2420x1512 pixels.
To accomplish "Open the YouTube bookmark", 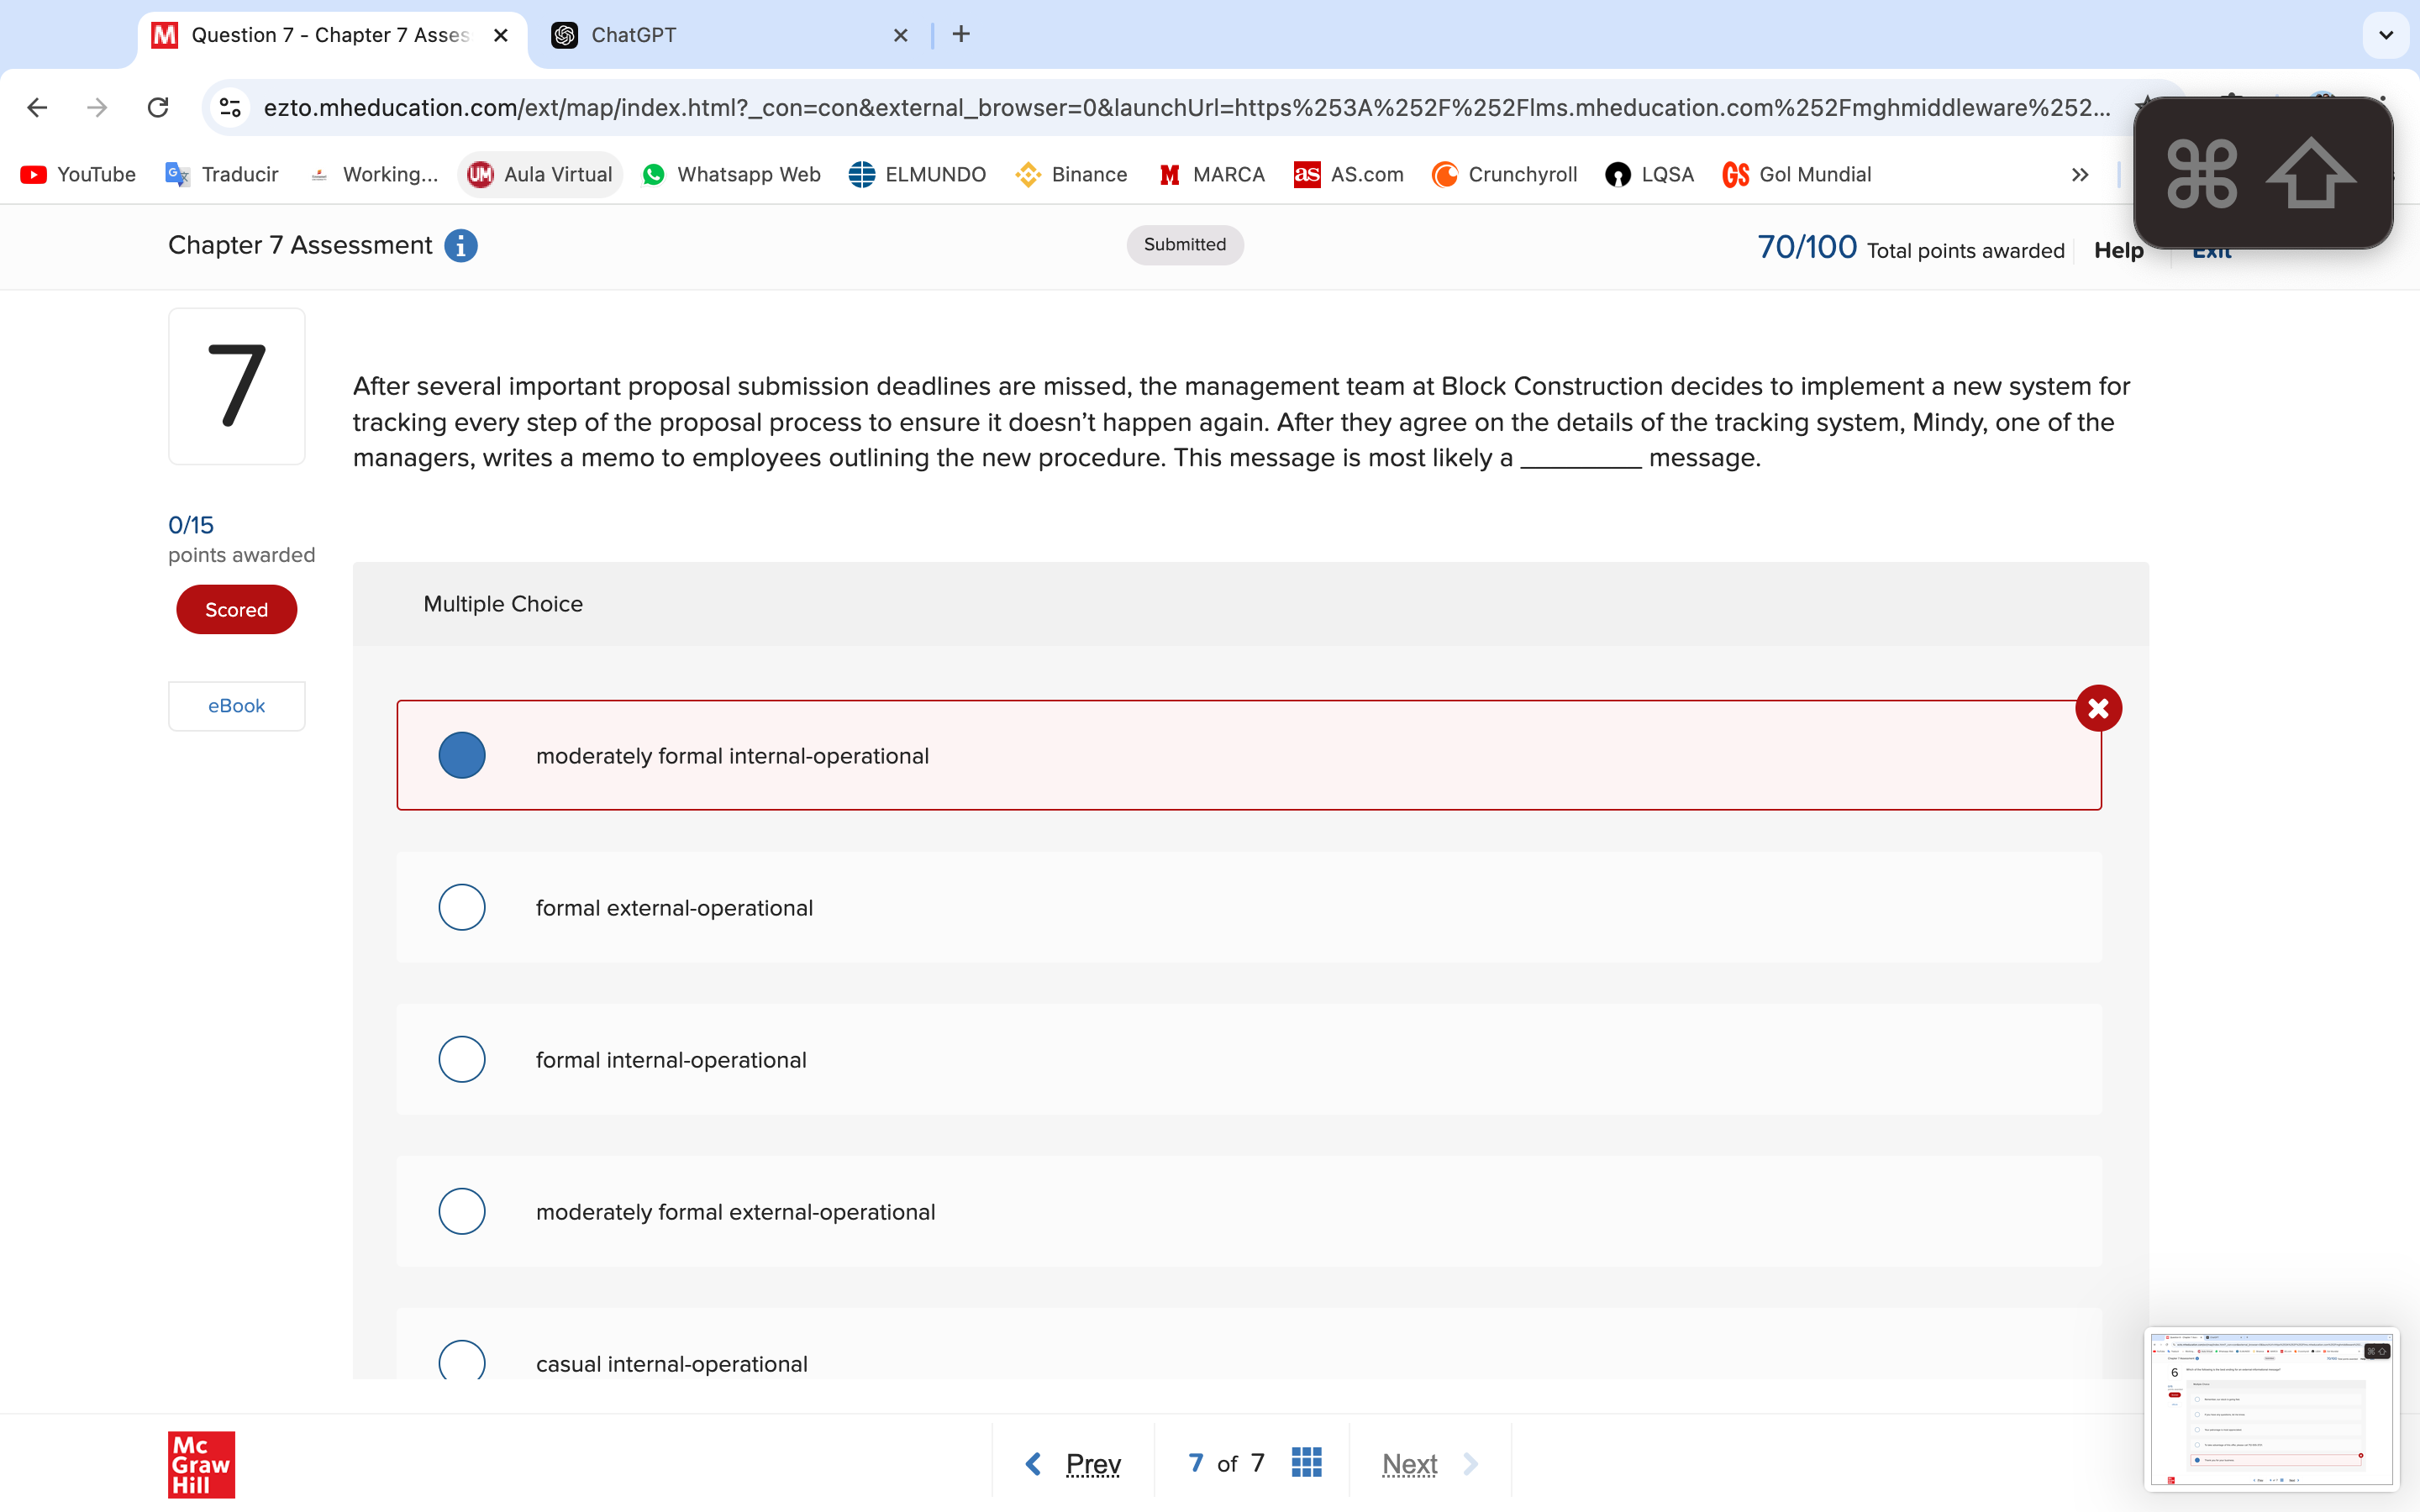I will click(x=77, y=174).
